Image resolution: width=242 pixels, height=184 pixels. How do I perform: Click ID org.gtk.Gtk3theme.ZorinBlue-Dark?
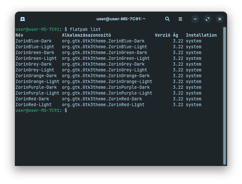coord(103,41)
